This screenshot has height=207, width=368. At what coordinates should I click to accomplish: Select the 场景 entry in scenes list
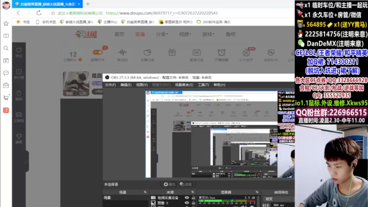[x=126, y=198]
